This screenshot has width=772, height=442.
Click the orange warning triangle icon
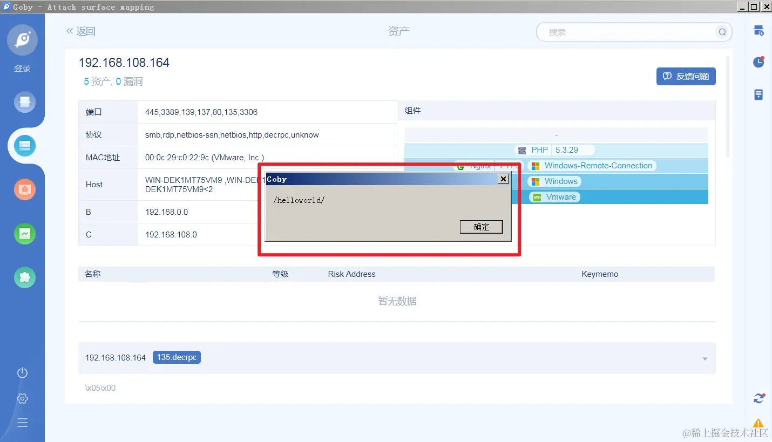[x=759, y=423]
